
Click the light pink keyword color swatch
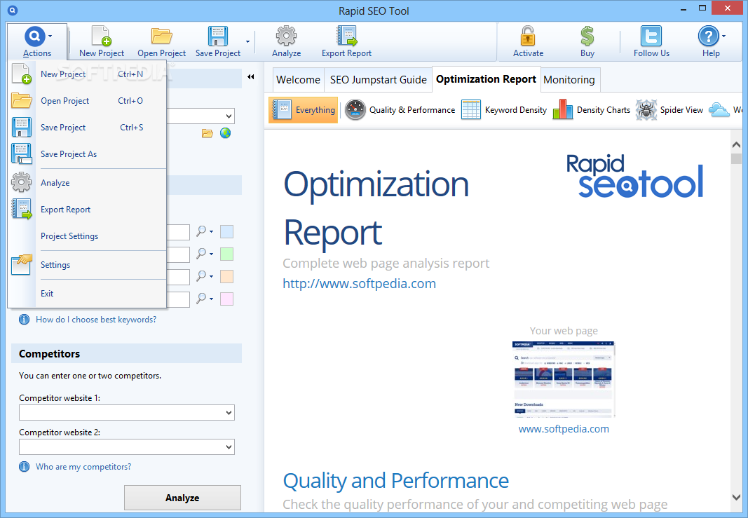point(226,299)
